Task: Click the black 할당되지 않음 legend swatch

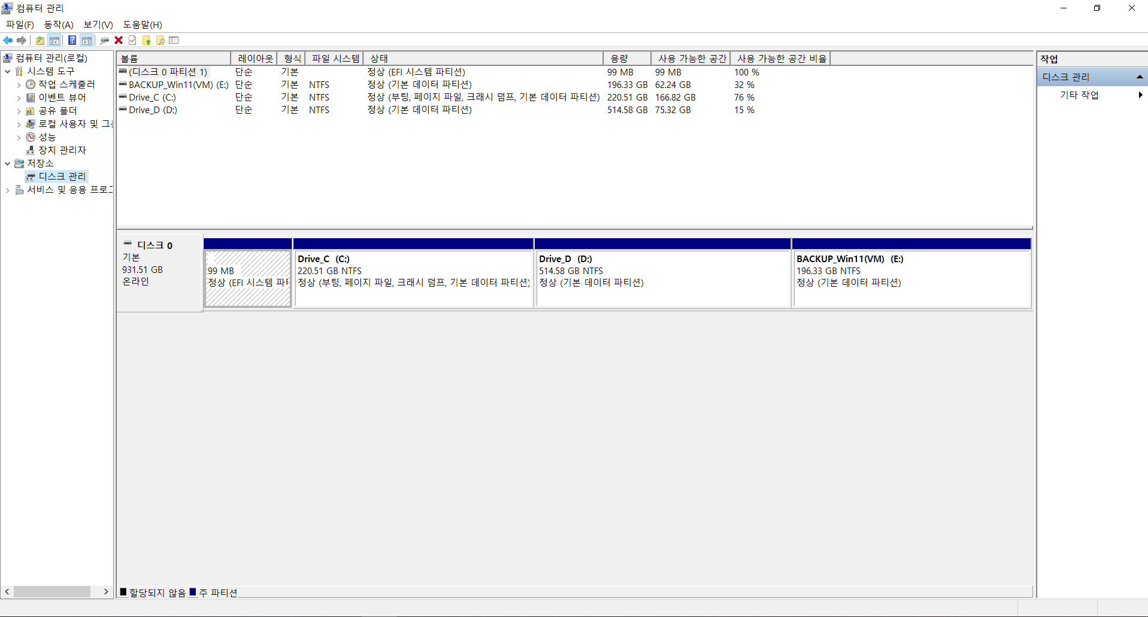Action: click(123, 592)
